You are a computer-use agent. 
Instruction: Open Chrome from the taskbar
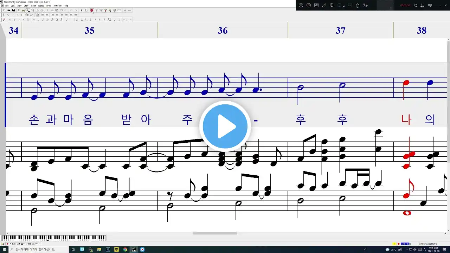click(x=125, y=249)
